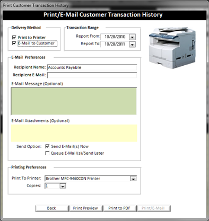Image resolution: width=209 pixels, height=221 pixels.
Task: Click the Print/E-Mail button
Action: click(x=153, y=208)
